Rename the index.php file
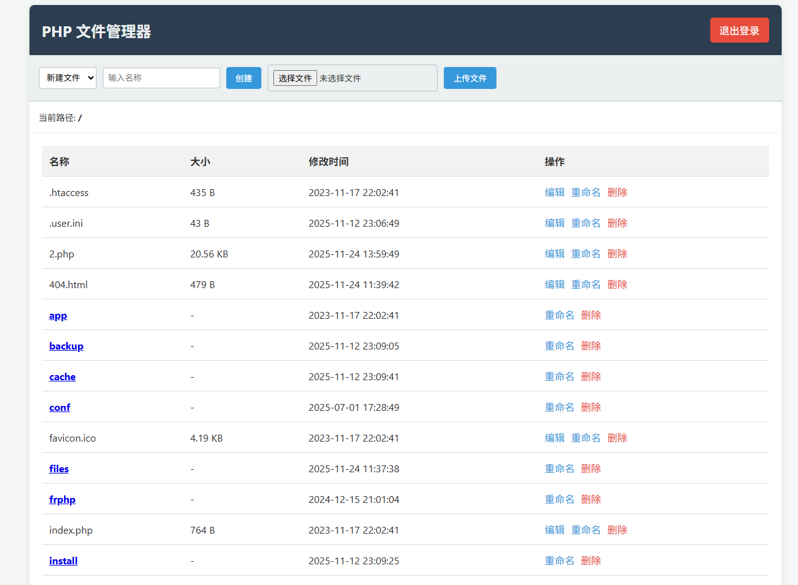This screenshot has width=798, height=585. tap(585, 530)
